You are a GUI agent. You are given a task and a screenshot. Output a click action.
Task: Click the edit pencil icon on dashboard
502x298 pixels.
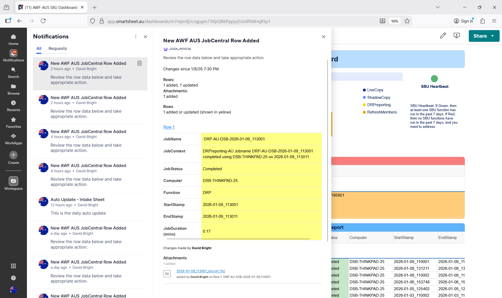[443, 36]
